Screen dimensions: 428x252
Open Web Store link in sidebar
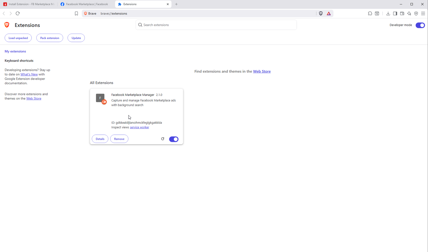tap(34, 98)
